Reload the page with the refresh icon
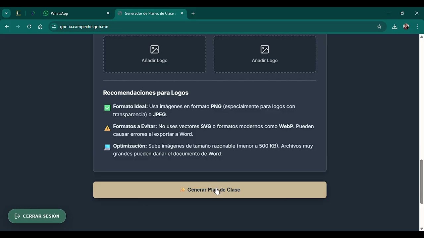424x238 pixels. (x=29, y=26)
